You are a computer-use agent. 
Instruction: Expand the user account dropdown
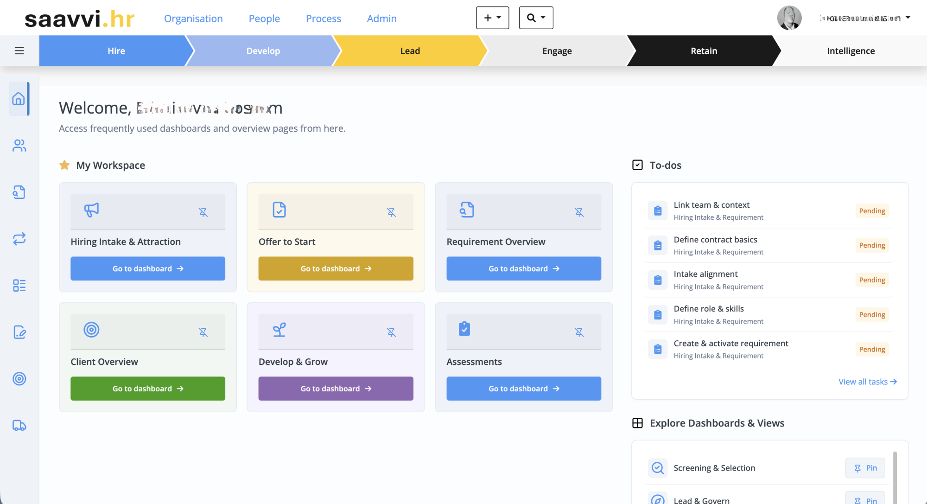coord(908,18)
